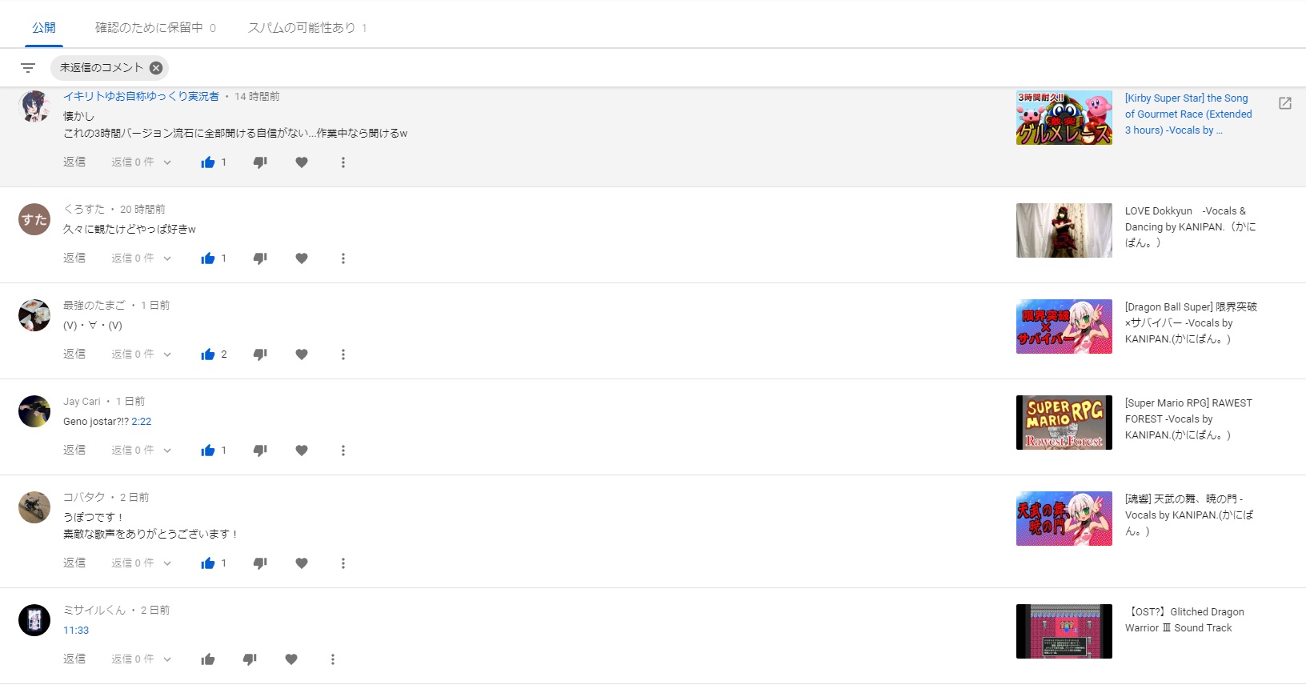The height and width of the screenshot is (689, 1306).
Task: Expand 返信 0 件 under Jay Cari's comment
Action: click(142, 451)
